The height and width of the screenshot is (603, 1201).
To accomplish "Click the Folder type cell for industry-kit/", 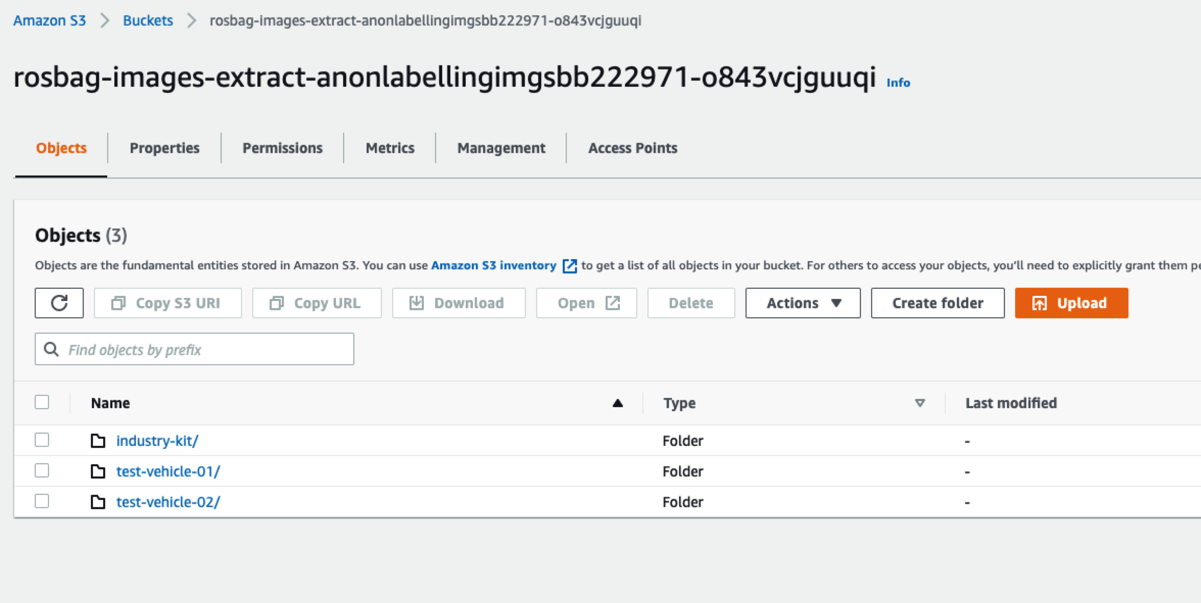I will pyautogui.click(x=683, y=441).
